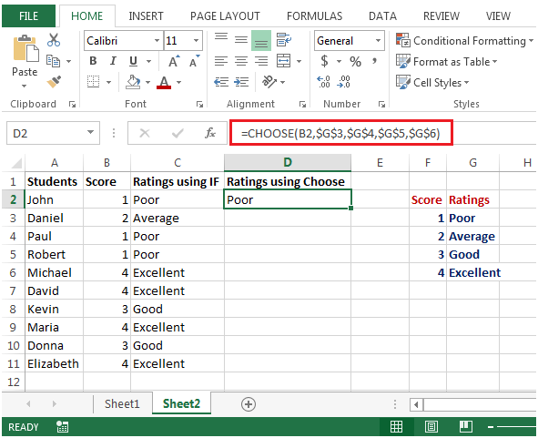
Task: Open the FORMULAS ribbon tab
Action: (x=314, y=16)
